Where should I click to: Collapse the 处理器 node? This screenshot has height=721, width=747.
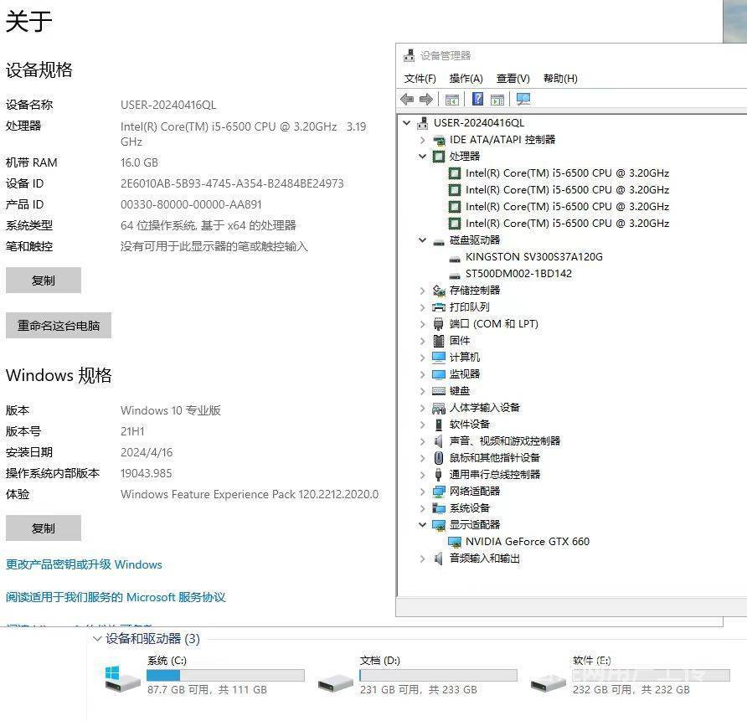point(423,157)
